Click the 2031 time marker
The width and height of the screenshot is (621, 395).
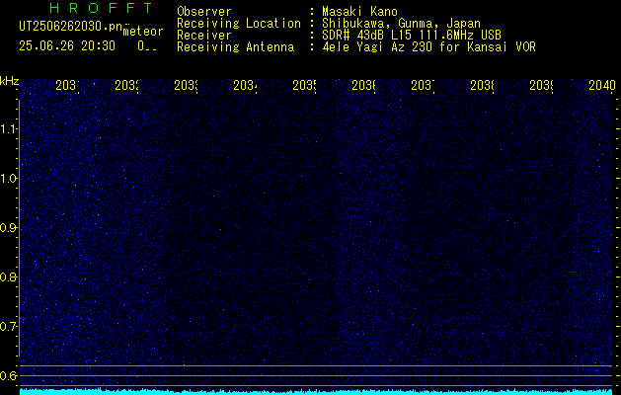pyautogui.click(x=67, y=85)
